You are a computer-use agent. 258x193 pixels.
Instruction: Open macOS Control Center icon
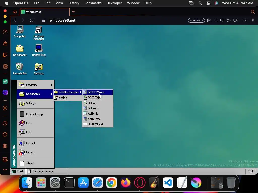click(x=208, y=3)
